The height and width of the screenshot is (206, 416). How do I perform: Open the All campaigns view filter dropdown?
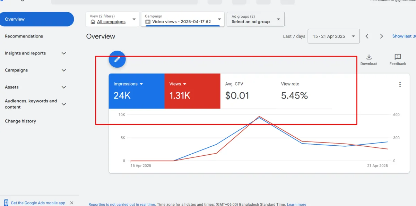pos(112,19)
